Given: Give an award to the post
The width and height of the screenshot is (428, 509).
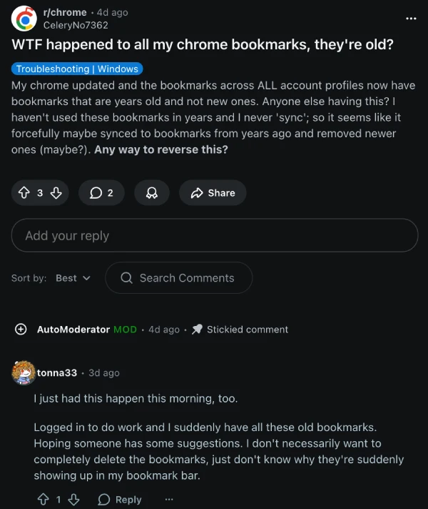Looking at the screenshot, I should (151, 193).
